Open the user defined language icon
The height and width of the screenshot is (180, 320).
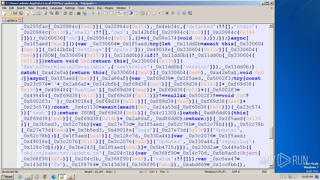coord(136,13)
